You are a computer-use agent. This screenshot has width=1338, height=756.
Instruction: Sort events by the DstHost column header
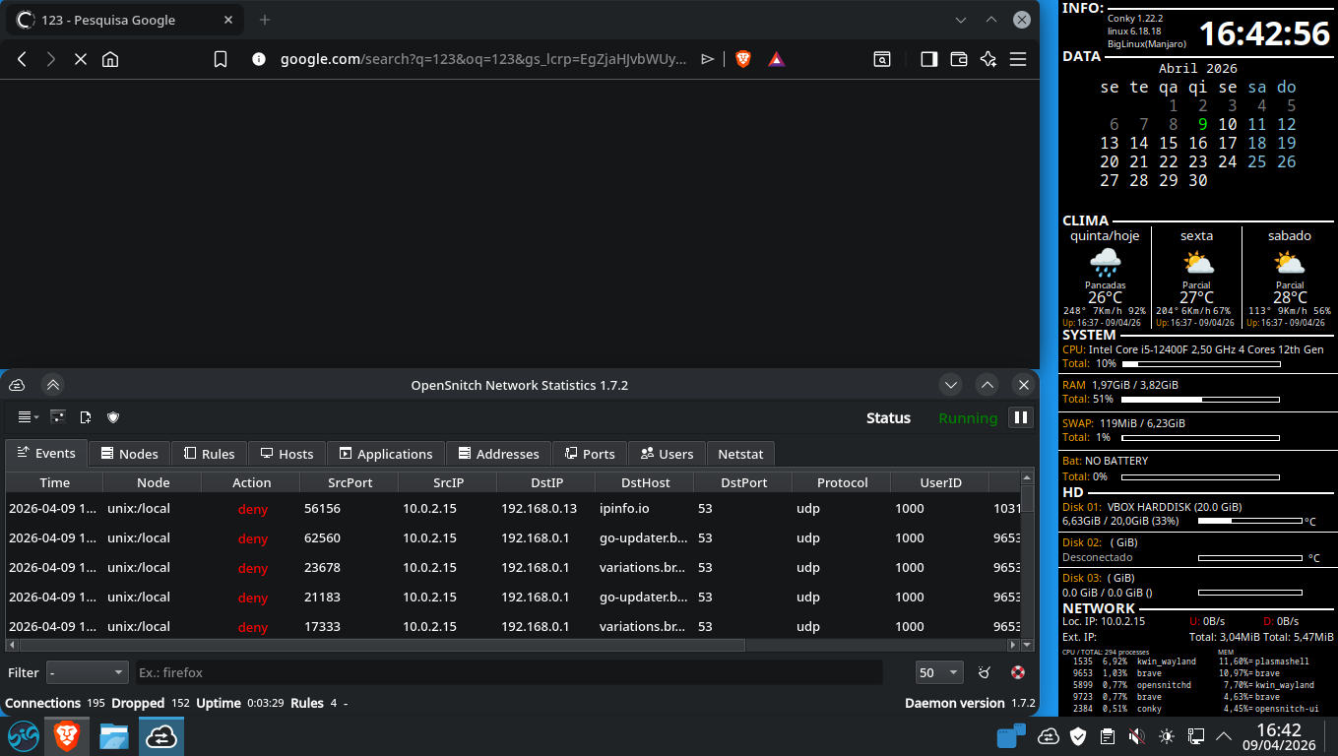coord(645,482)
